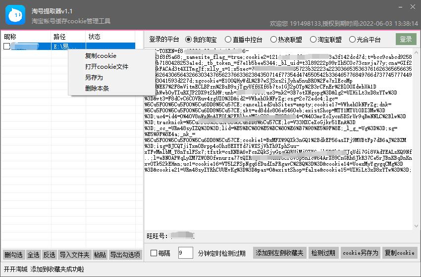Viewport: 421px width, 277px height.
Task: Click the 添加到左侧收藏夹 button
Action: pyautogui.click(x=279, y=253)
